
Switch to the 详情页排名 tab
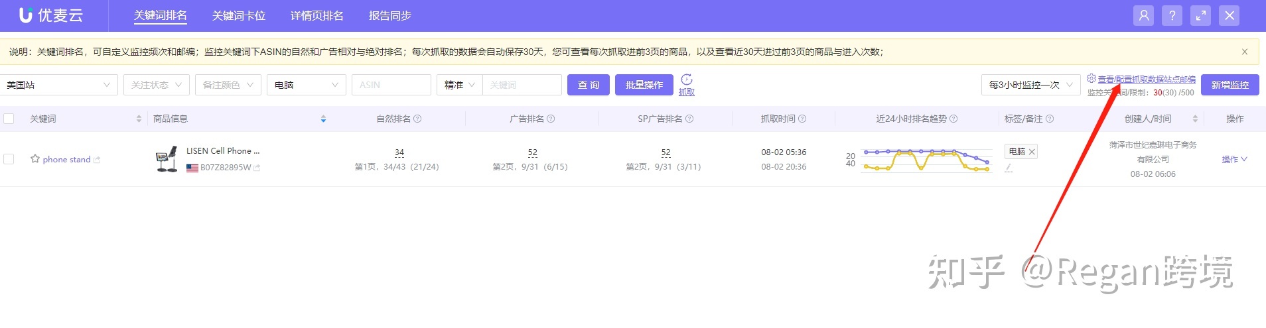point(316,16)
